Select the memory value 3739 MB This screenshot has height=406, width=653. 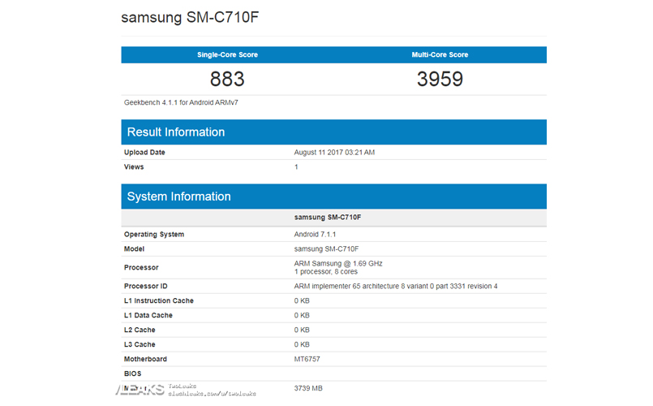308,388
